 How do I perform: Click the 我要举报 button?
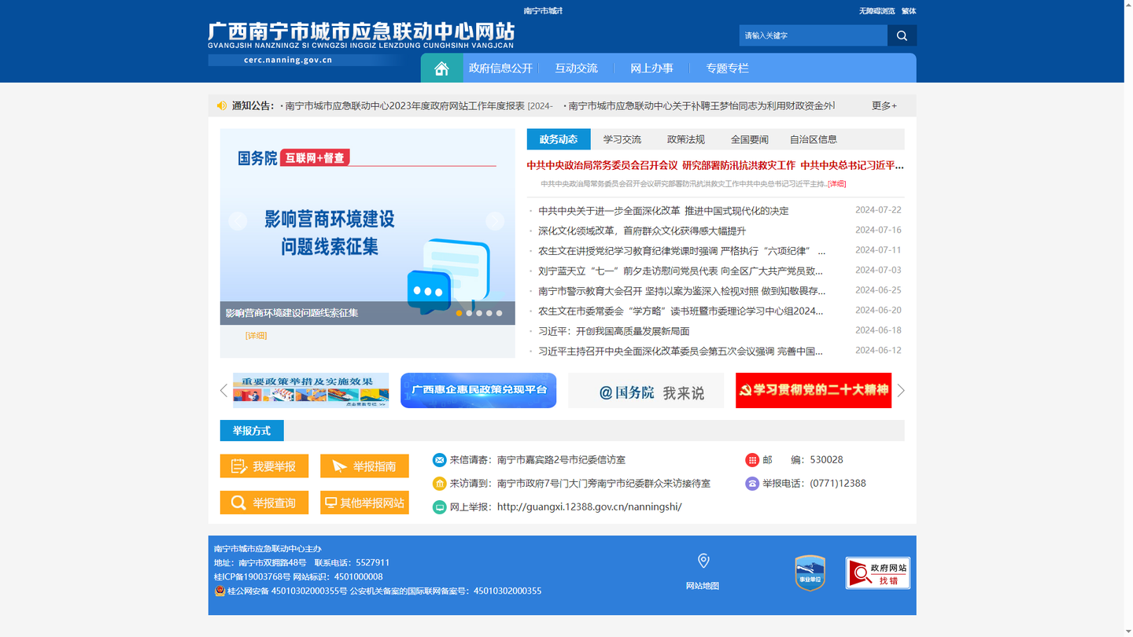pyautogui.click(x=264, y=466)
